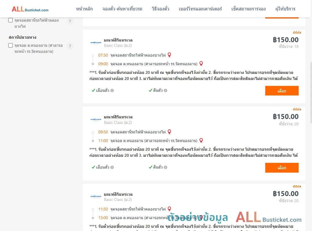Image resolution: width=312 pixels, height=231 pixels.
Task: Show refund info icon on 09:50 trip
Action: click(166, 167)
